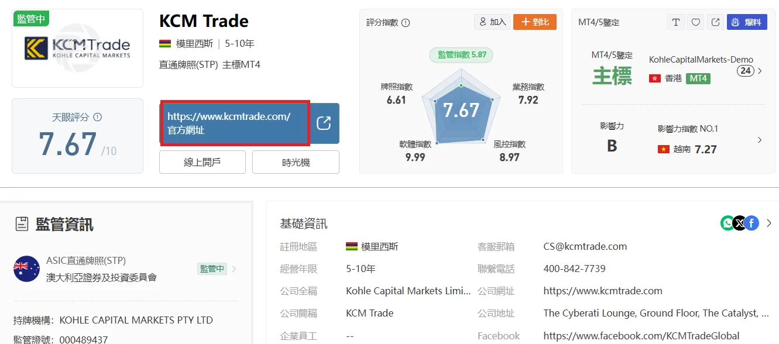779x344 pixels.
Task: Open the Facebook social icon
Action: [x=751, y=223]
